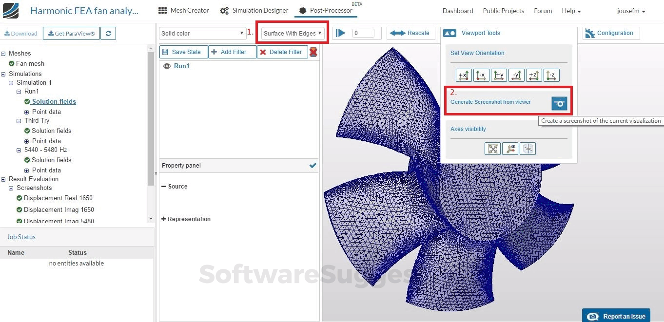Select the +X view orientation
This screenshot has width=664, height=322.
tap(464, 75)
